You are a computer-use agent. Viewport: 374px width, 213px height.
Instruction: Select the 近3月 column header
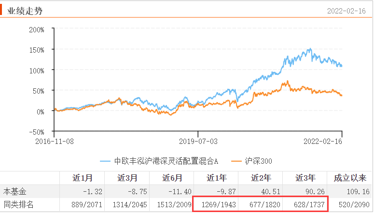[127, 178]
